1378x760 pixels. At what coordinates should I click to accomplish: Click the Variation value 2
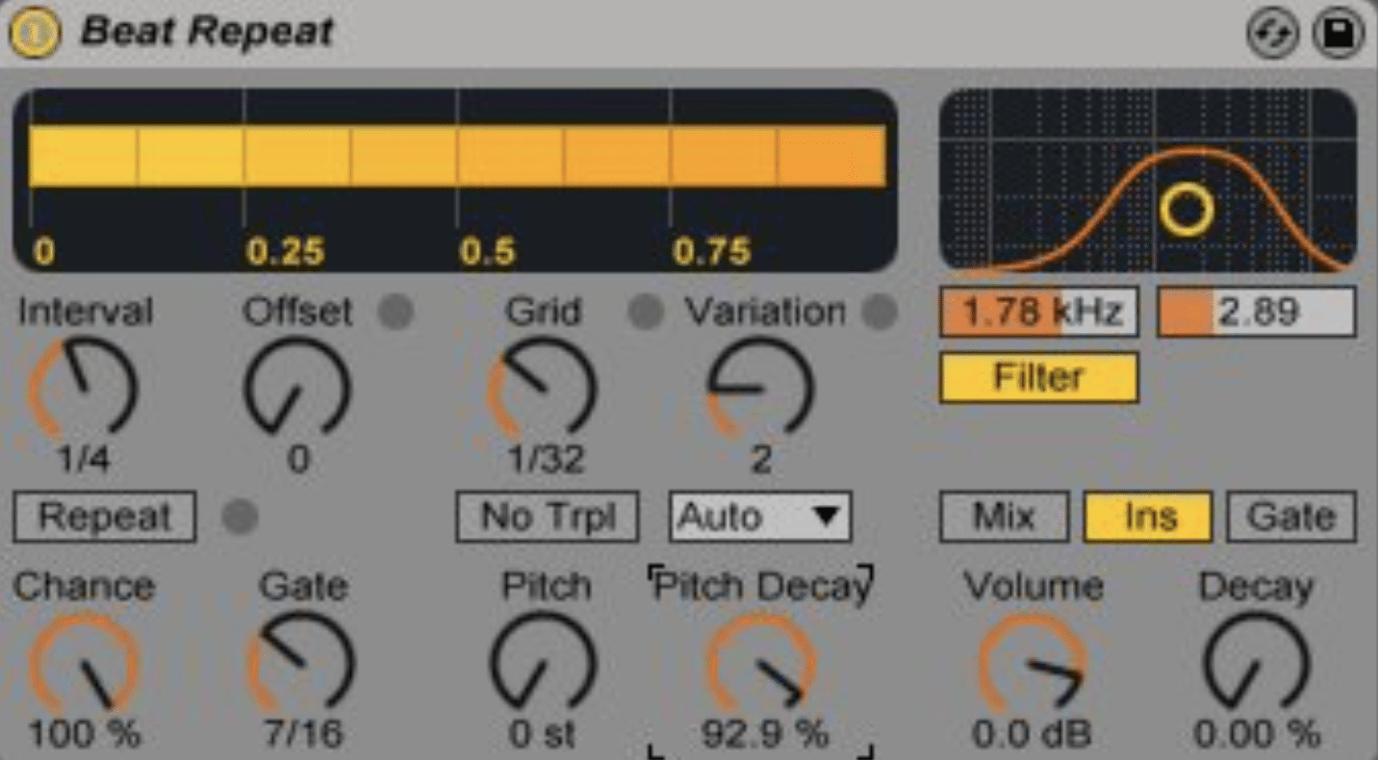click(x=760, y=460)
